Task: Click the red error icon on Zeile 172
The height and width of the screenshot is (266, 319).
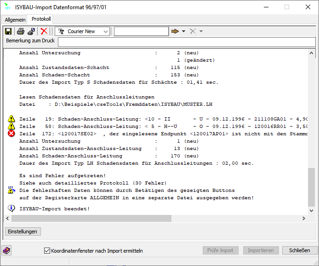Action: (x=11, y=133)
